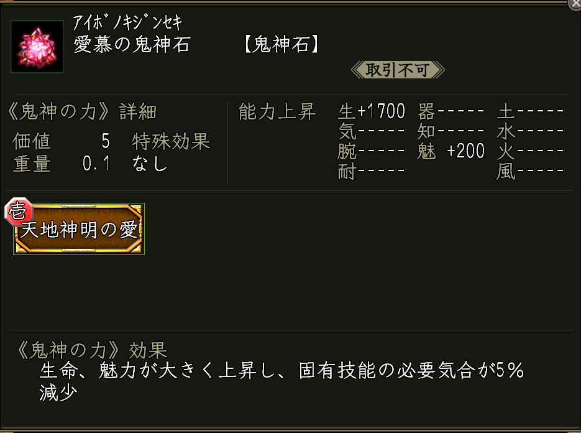The height and width of the screenshot is (433, 581).
Task: Click the item name 愛慕の鬼神石
Action: click(132, 45)
